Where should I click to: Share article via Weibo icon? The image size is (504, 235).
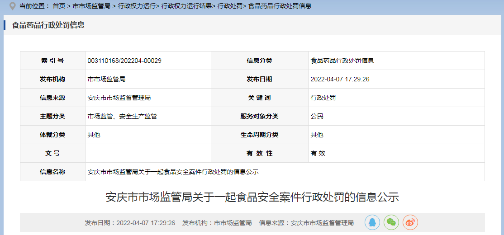pyautogui.click(x=410, y=222)
